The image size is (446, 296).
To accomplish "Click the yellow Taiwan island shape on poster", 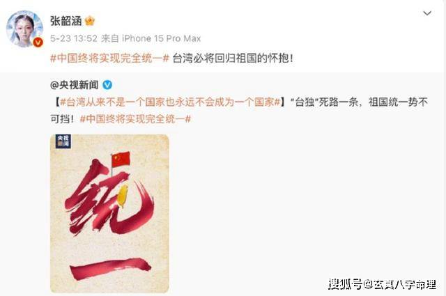I will click(x=123, y=196).
